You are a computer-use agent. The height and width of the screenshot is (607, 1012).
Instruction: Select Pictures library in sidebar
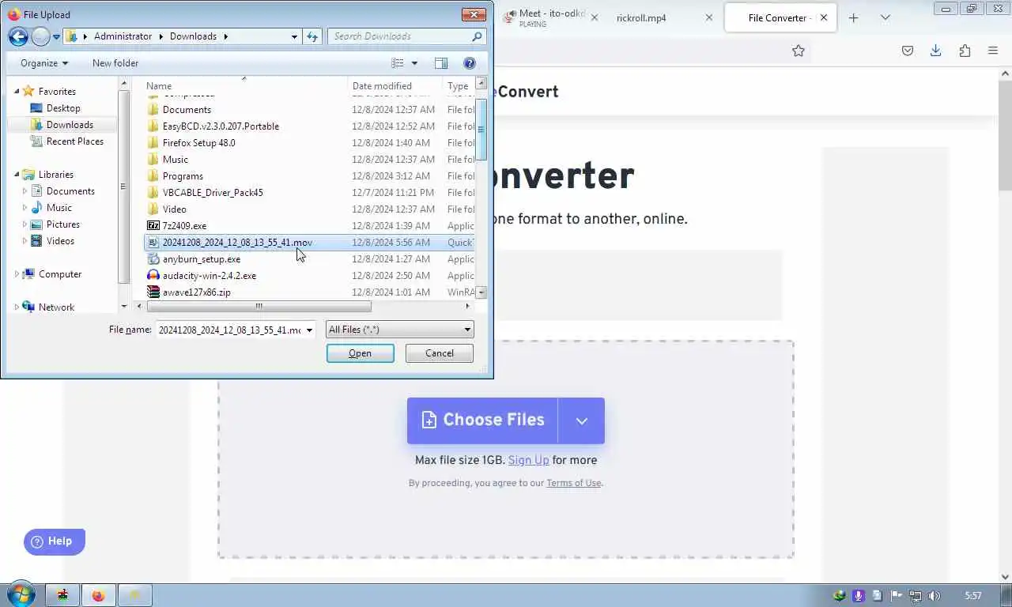pos(63,224)
